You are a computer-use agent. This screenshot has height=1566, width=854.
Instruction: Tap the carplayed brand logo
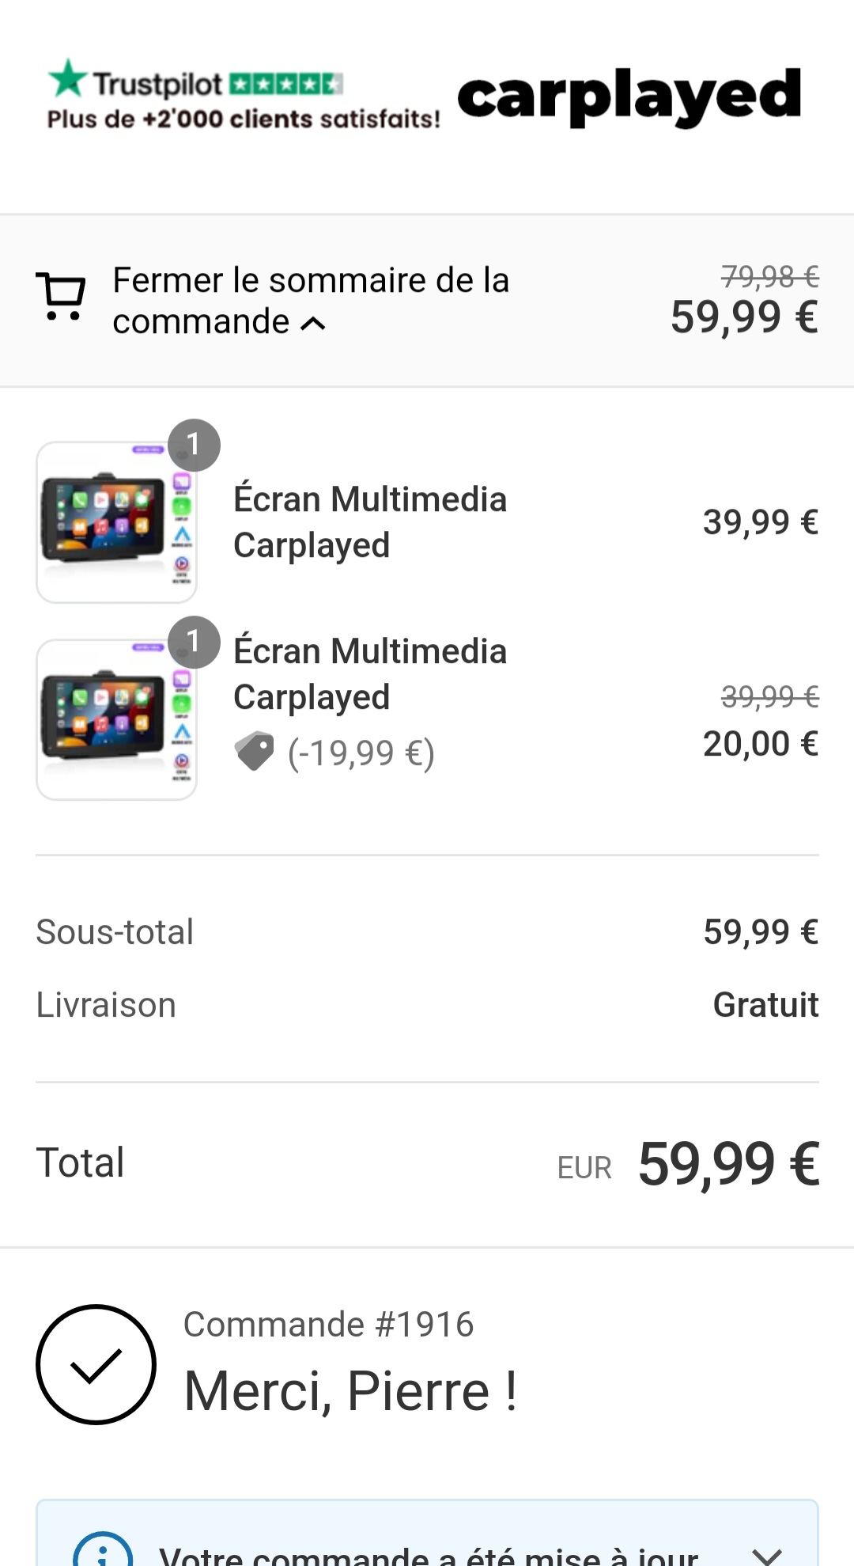point(629,97)
